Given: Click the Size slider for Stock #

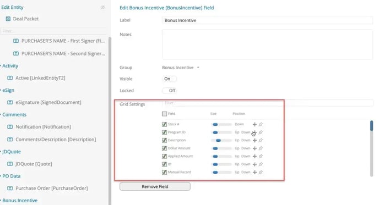Looking at the screenshot, I should (221, 124).
